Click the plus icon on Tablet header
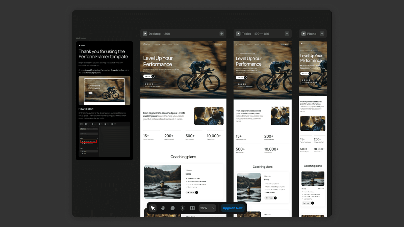This screenshot has height=227, width=404. pyautogui.click(x=287, y=34)
